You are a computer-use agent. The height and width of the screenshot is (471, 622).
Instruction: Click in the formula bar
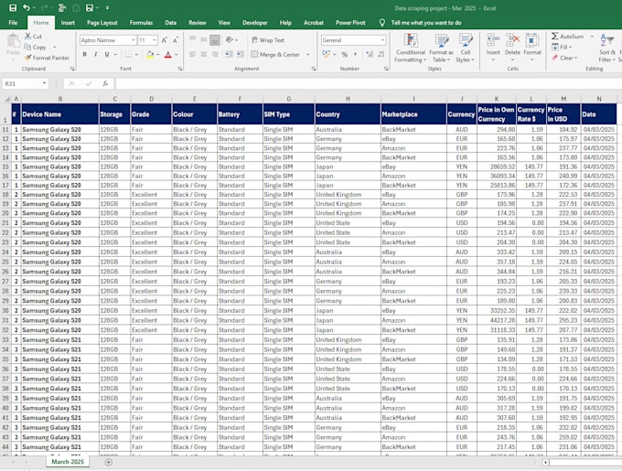coord(368,83)
